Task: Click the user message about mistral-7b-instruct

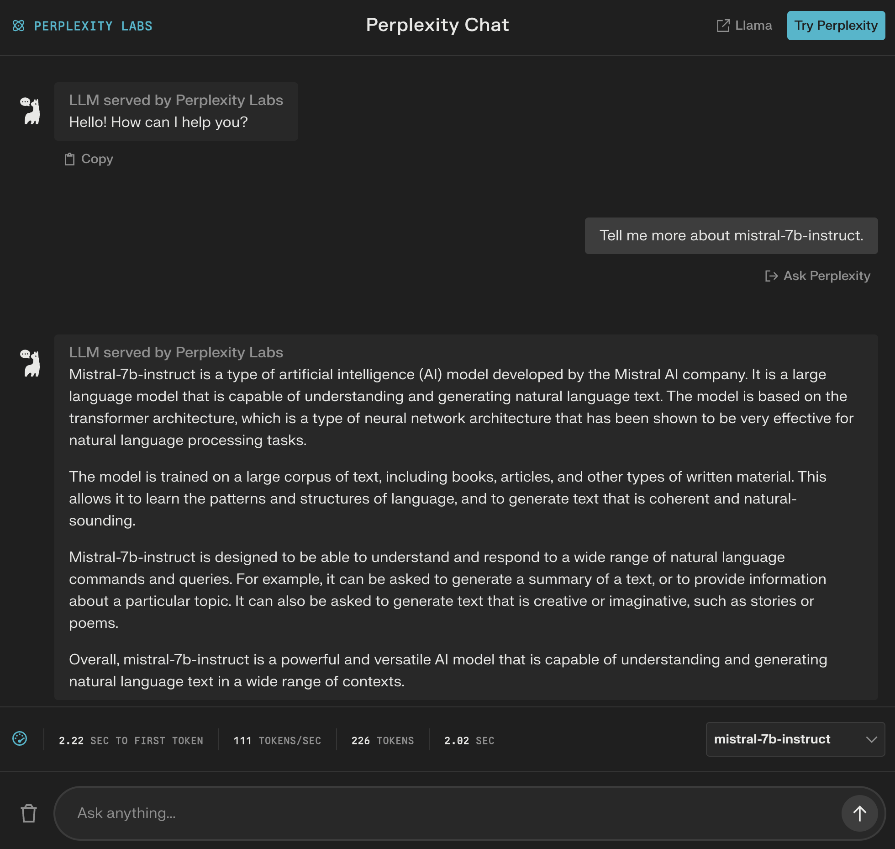Action: coord(732,236)
